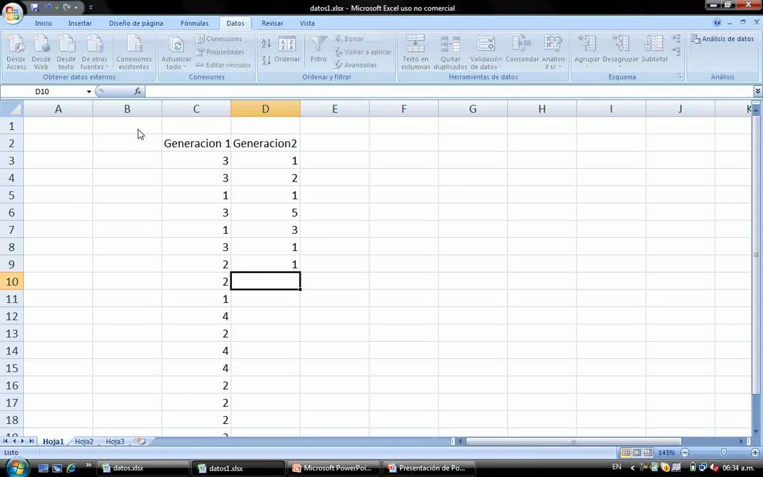Click Conexiones existentes icon
This screenshot has width=763, height=477.
point(134,52)
